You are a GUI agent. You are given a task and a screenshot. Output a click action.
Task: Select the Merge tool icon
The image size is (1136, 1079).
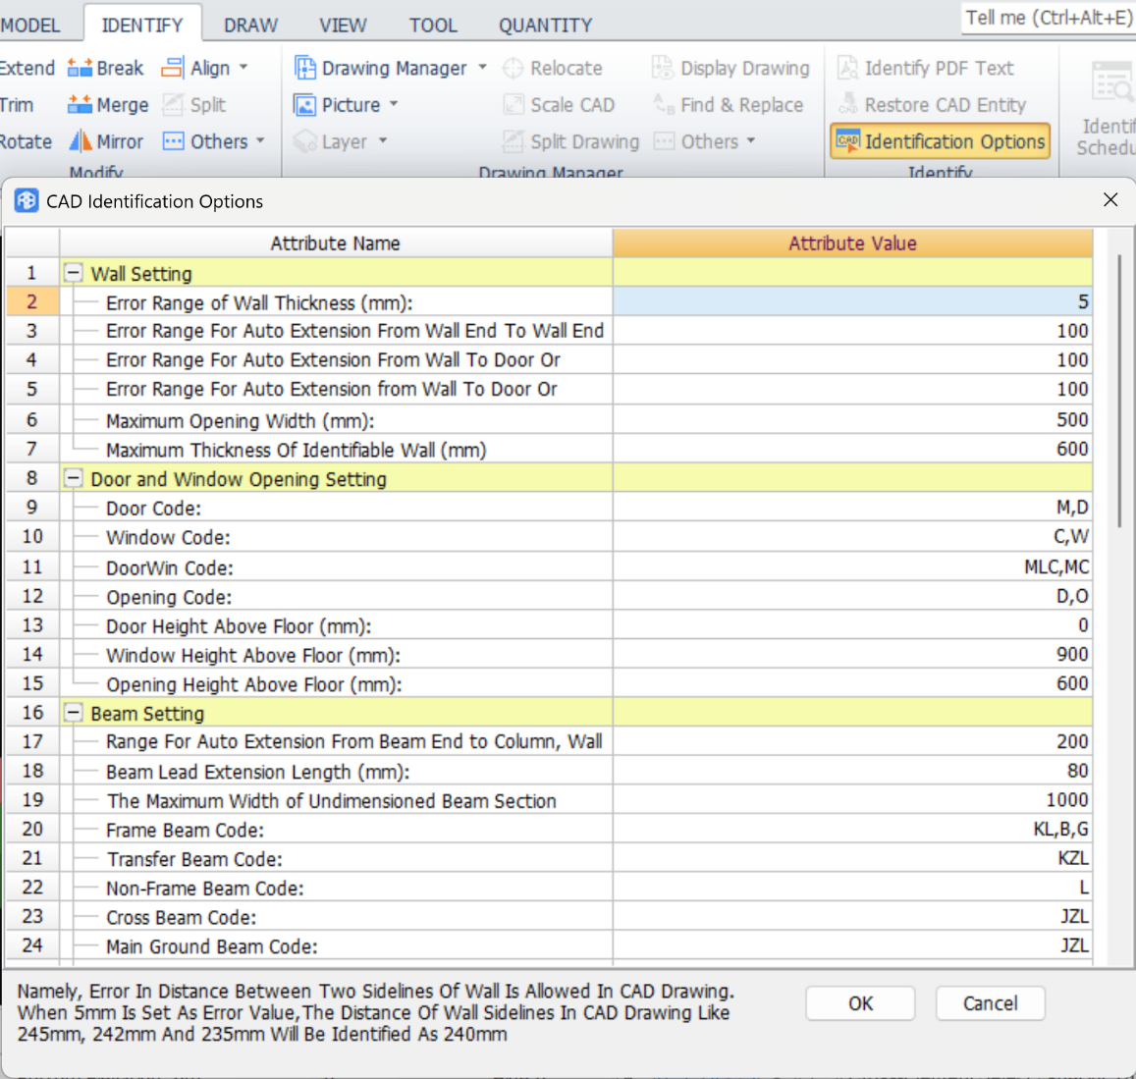[x=80, y=105]
